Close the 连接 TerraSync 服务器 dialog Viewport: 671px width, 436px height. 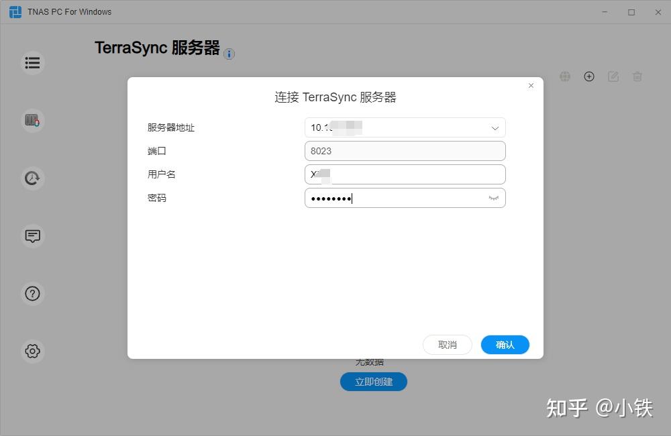pos(531,86)
